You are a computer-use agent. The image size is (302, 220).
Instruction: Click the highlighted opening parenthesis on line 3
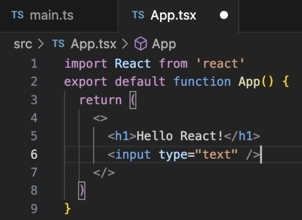pyautogui.click(x=133, y=100)
